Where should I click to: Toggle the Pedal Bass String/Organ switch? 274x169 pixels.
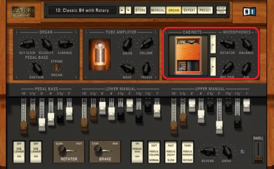pos(57,67)
